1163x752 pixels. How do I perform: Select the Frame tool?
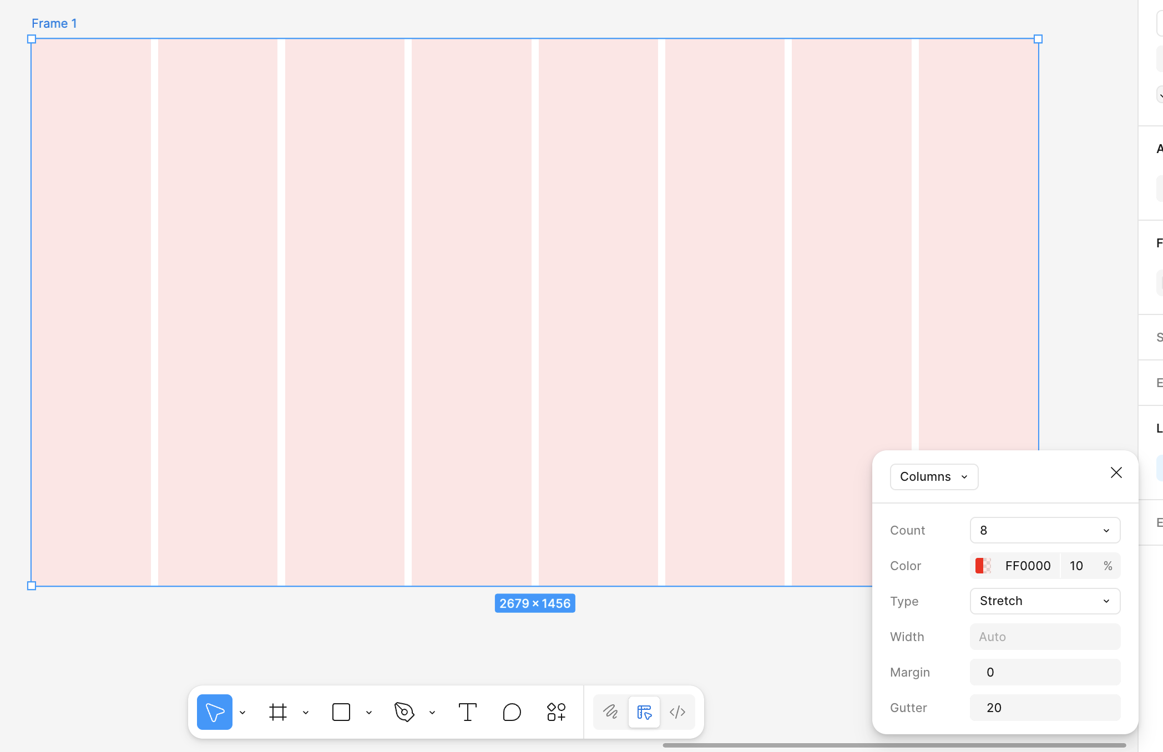pyautogui.click(x=277, y=712)
